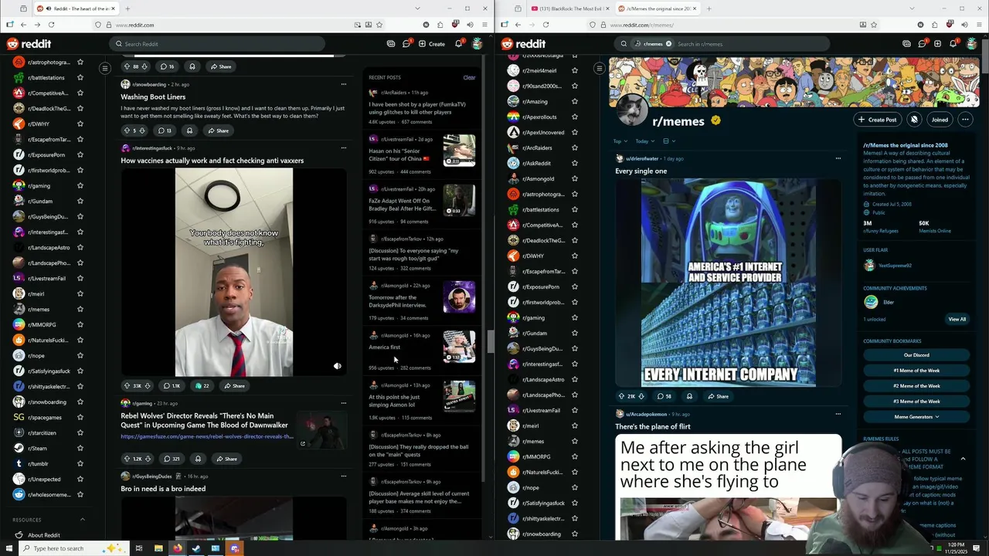Award Every single one meme post
This screenshot has width=989, height=556.
tap(689, 396)
